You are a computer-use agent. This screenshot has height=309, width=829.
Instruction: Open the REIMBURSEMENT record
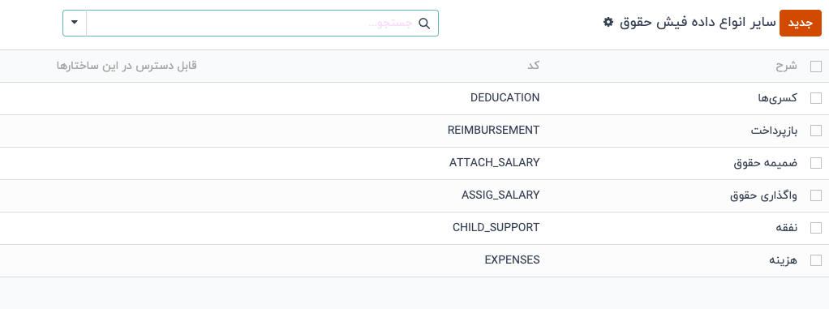pyautogui.click(x=493, y=130)
